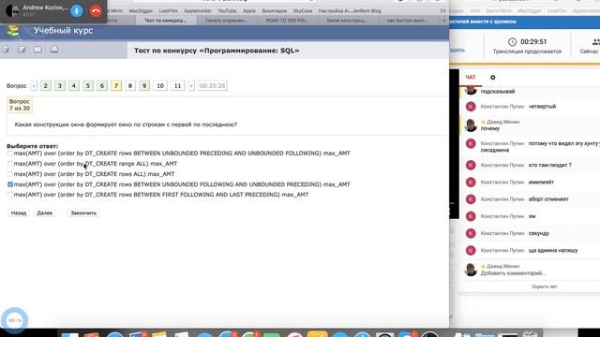The image size is (600, 337).
Task: Jump to question 7
Action: [116, 86]
